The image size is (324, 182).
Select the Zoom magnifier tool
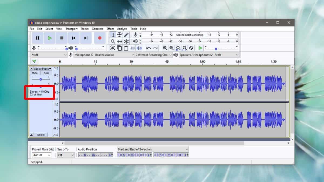point(113,41)
